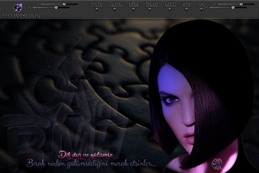Toggle the round button under EĞRİ
Viewport: 259px width, 173px height.
click(x=133, y=9)
